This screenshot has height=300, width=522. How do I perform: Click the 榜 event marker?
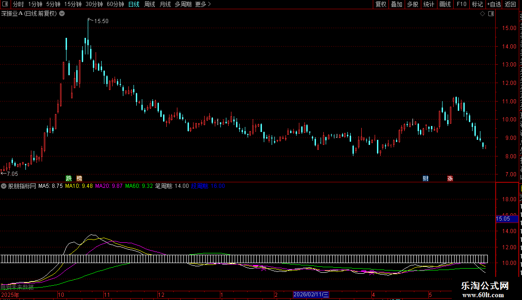[x=79, y=179]
